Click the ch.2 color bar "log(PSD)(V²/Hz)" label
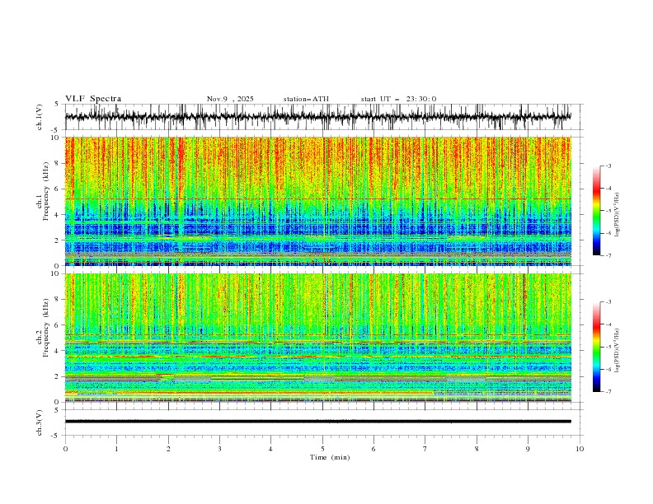The height and width of the screenshot is (504, 653). click(x=617, y=351)
